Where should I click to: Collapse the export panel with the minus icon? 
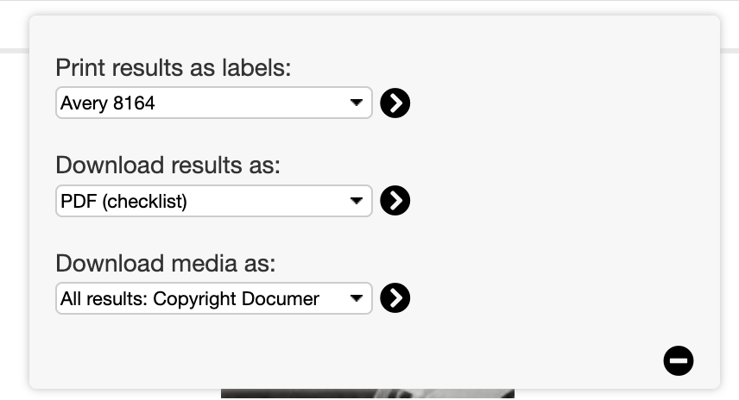(x=679, y=360)
